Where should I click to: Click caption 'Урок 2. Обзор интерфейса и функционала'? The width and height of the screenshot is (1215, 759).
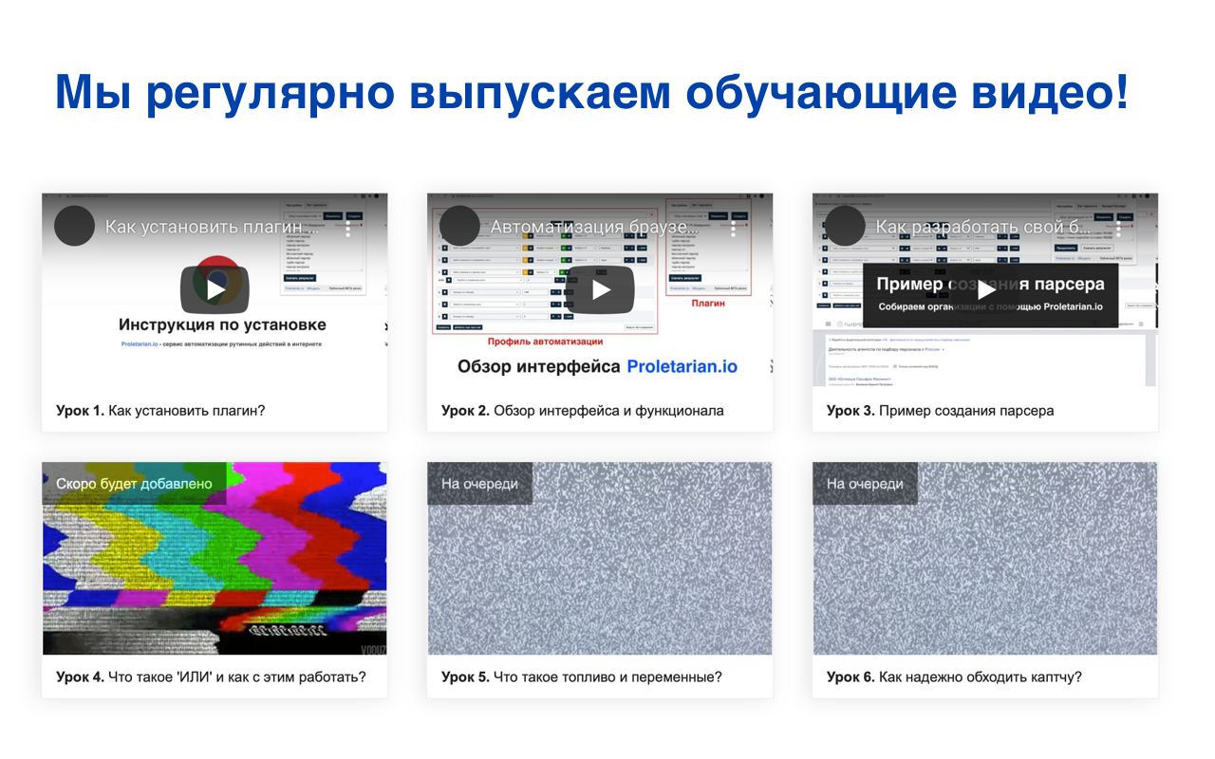tap(583, 411)
